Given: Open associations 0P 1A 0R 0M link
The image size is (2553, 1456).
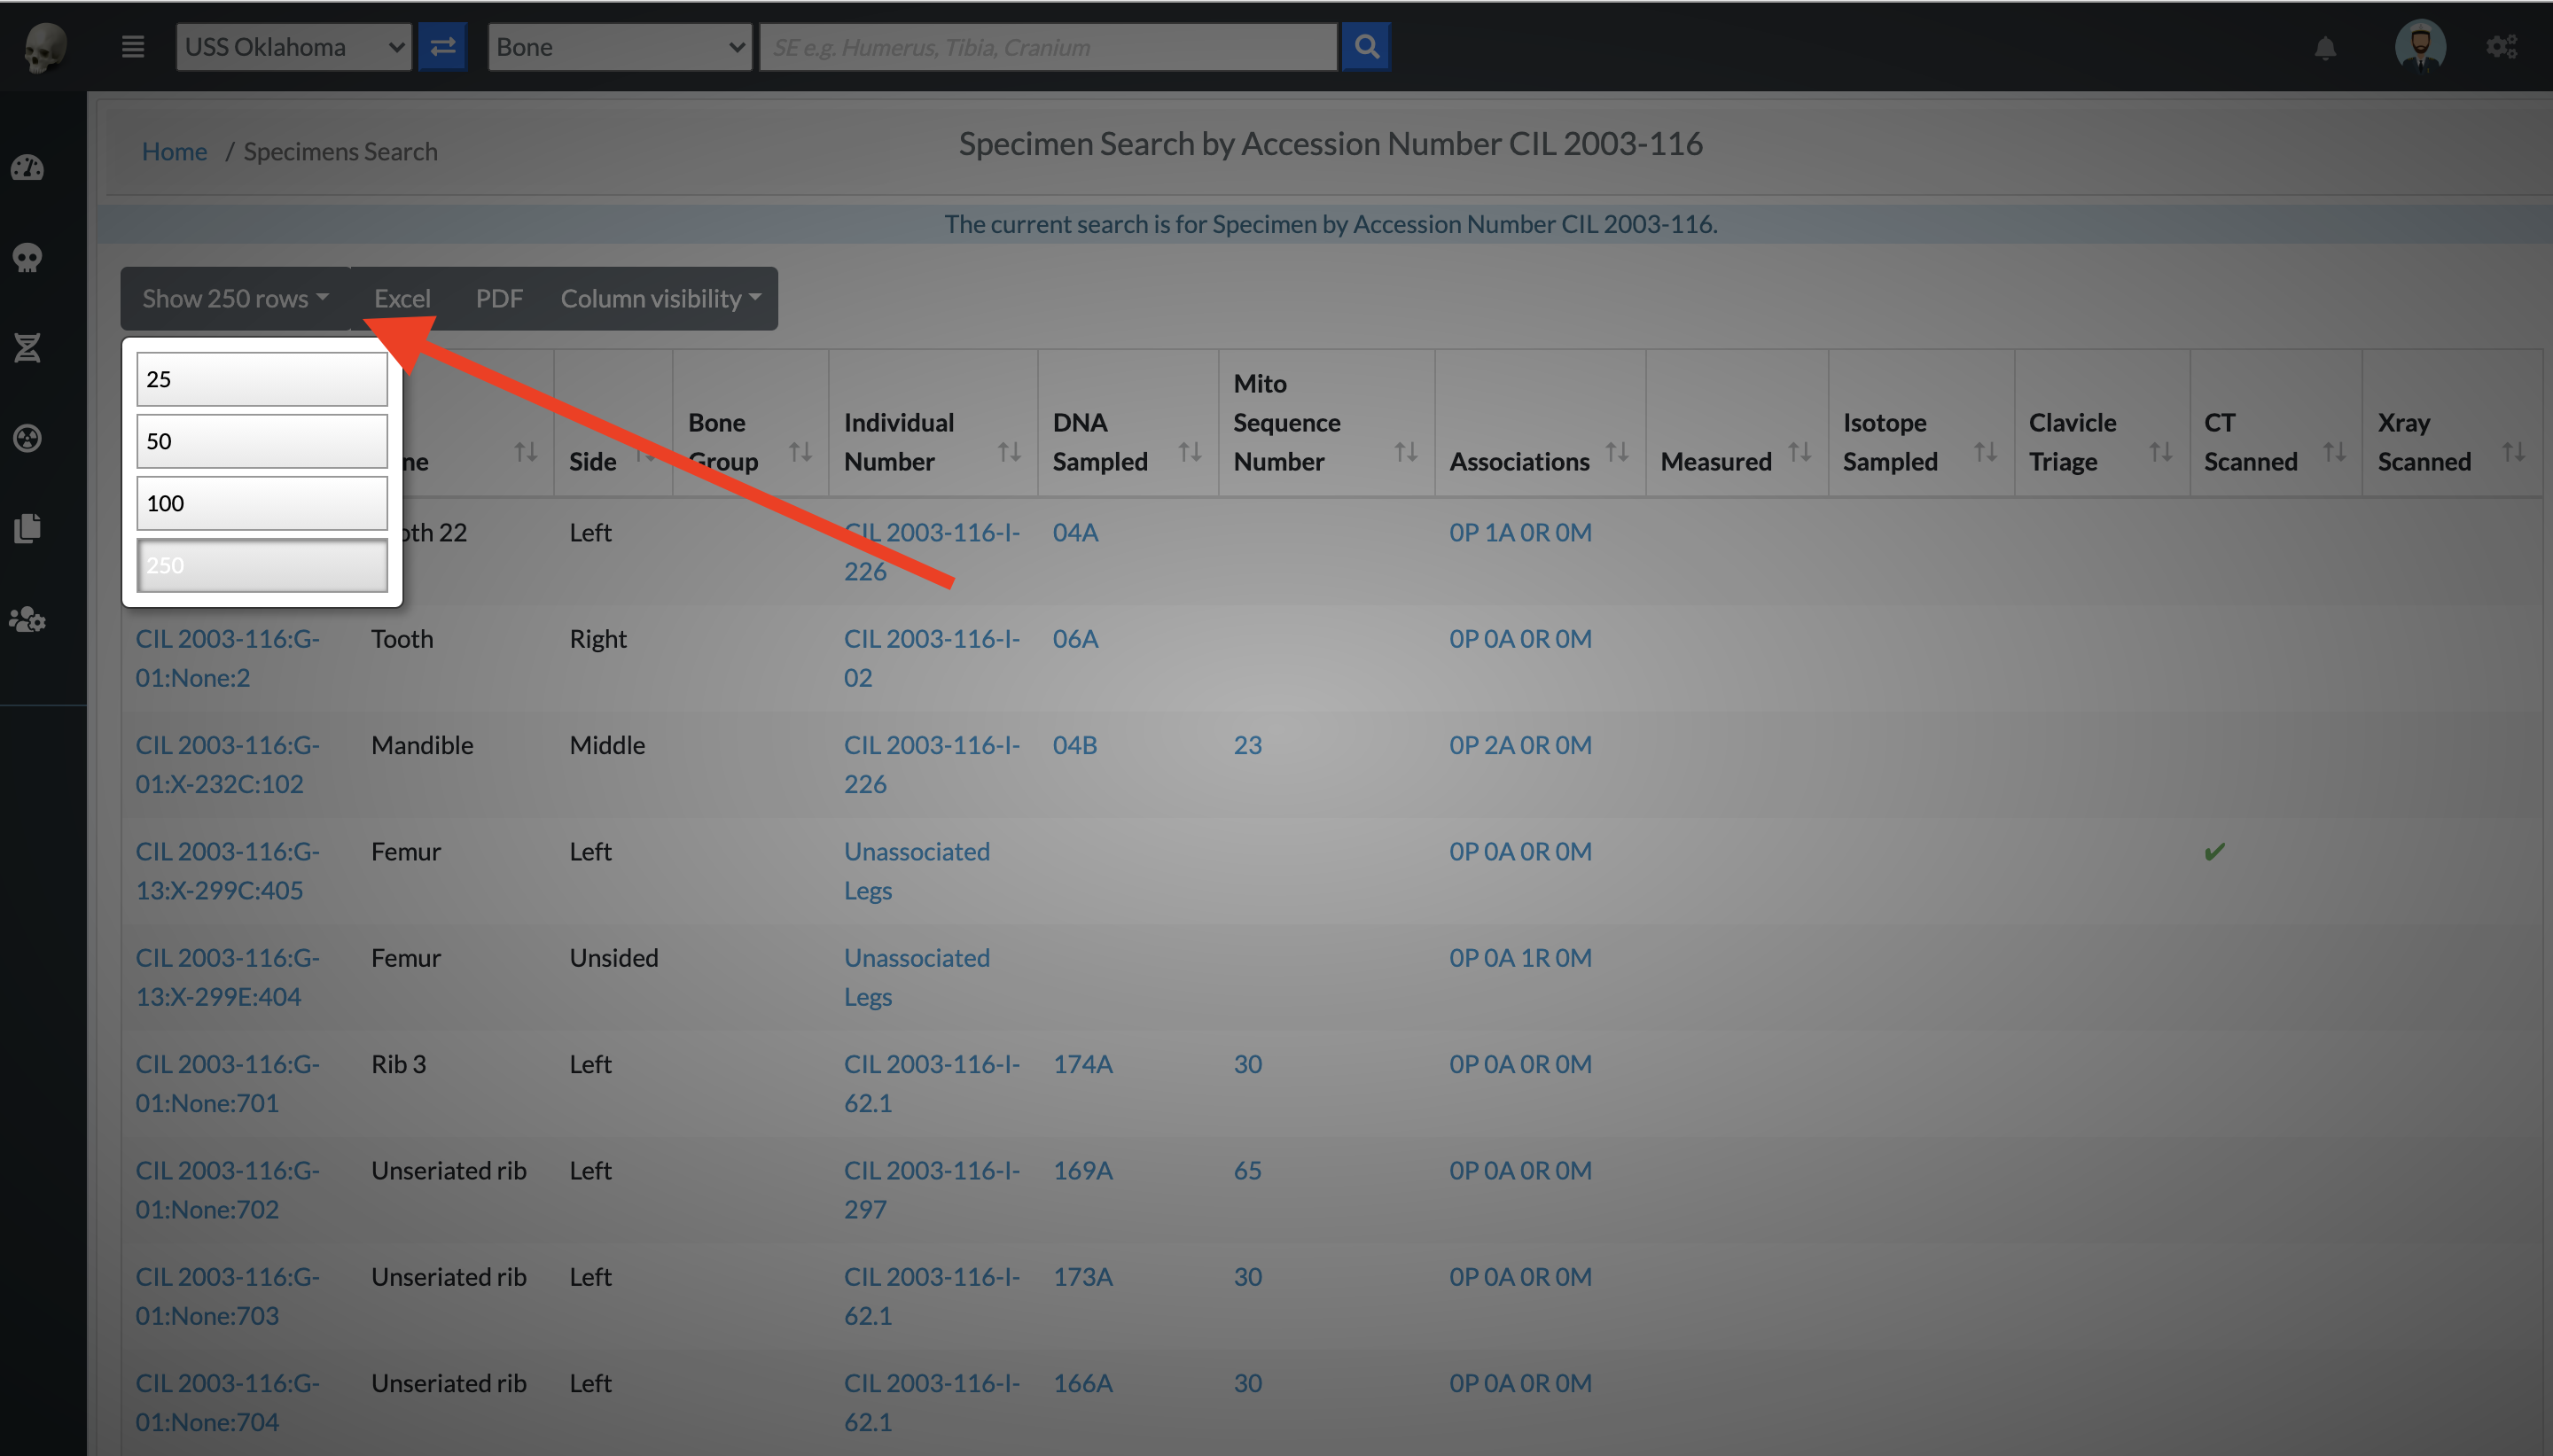Looking at the screenshot, I should click(x=1520, y=532).
